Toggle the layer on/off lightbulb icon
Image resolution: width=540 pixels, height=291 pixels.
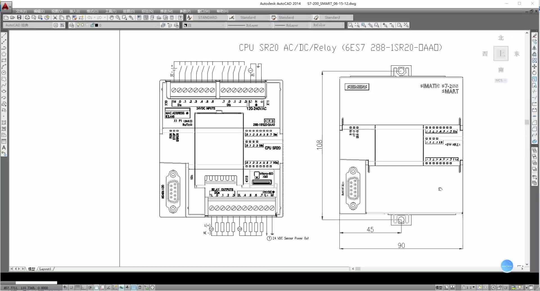[78, 25]
